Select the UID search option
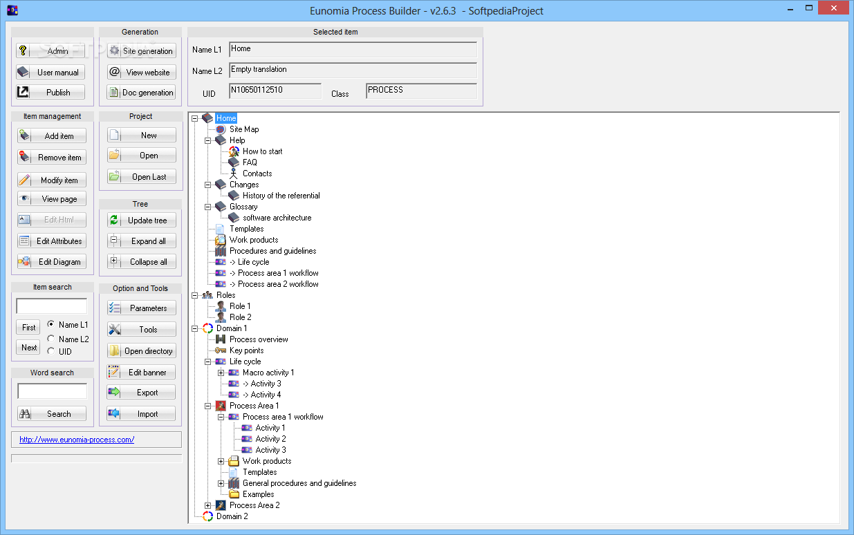The image size is (854, 535). (x=51, y=351)
